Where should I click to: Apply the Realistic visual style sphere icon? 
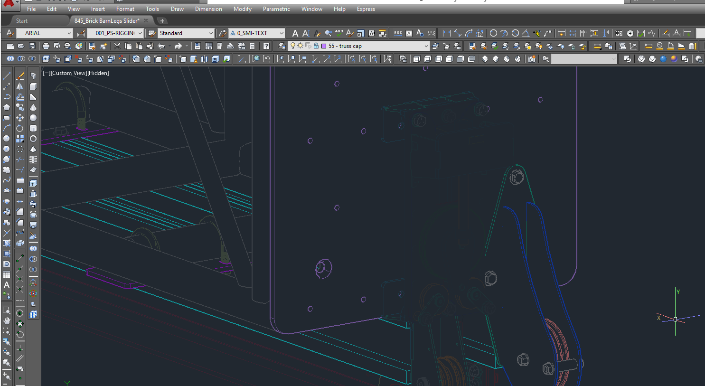tap(663, 58)
